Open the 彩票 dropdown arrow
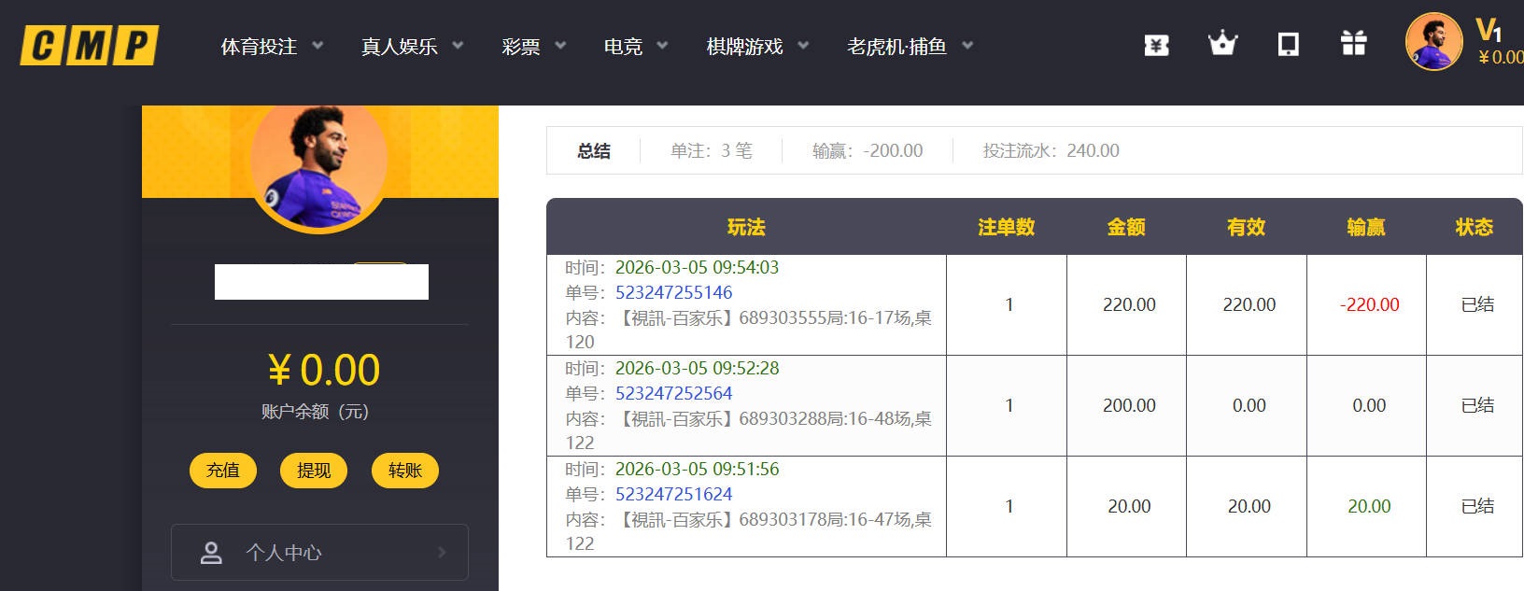This screenshot has width=1524, height=591. pyautogui.click(x=560, y=46)
